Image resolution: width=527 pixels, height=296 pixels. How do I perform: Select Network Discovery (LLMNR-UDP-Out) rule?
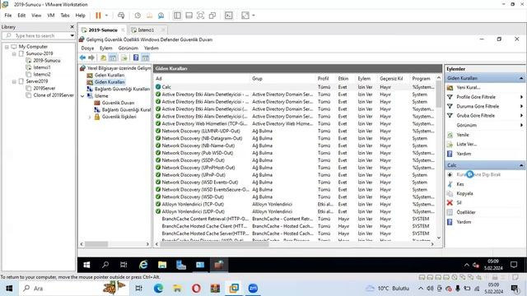[295, 131]
